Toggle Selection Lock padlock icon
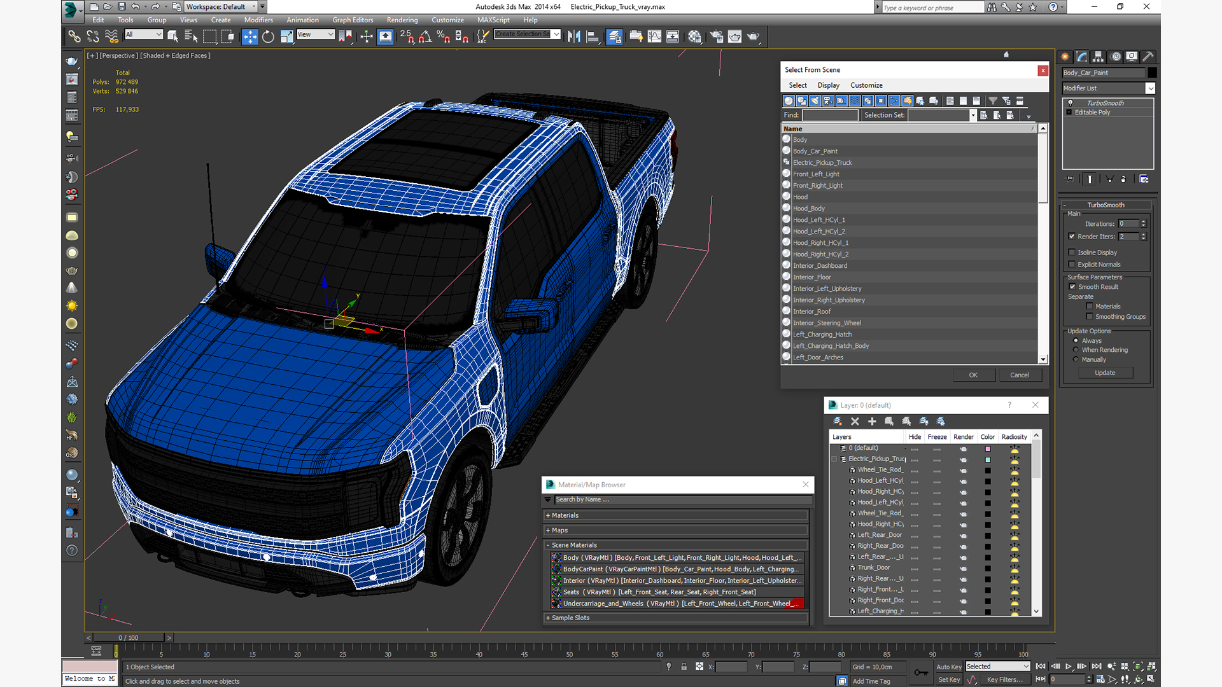This screenshot has height=687, width=1222. [684, 667]
